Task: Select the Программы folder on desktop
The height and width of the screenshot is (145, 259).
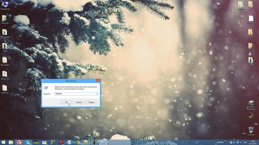Action: coord(5,33)
